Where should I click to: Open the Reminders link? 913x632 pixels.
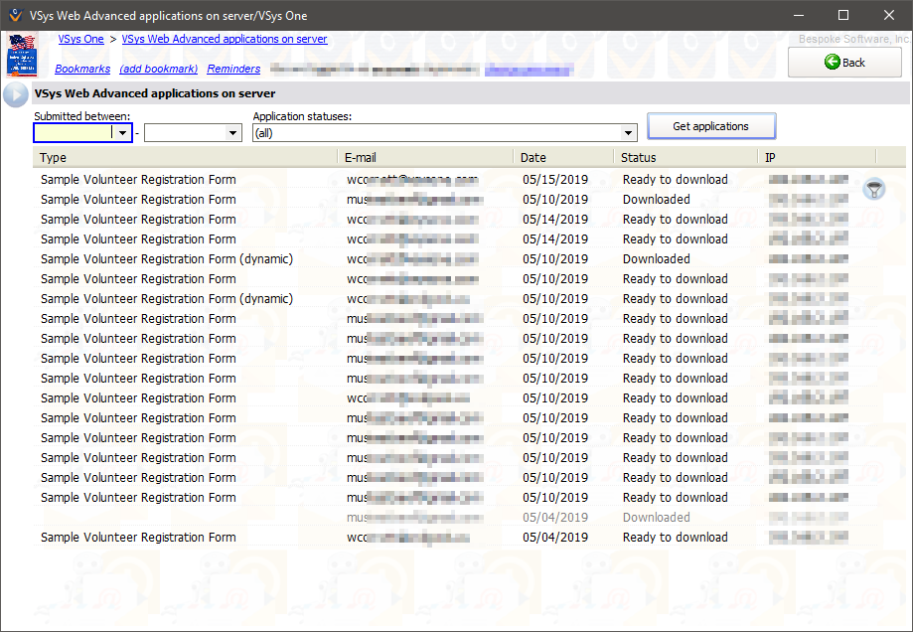tap(233, 69)
